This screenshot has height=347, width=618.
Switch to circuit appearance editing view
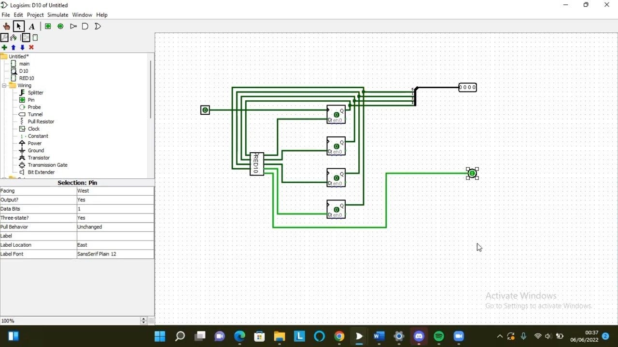(x=35, y=38)
